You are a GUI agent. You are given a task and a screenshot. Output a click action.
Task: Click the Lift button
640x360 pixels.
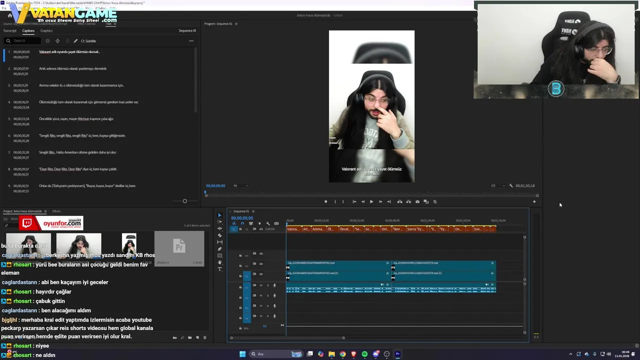coord(399,202)
